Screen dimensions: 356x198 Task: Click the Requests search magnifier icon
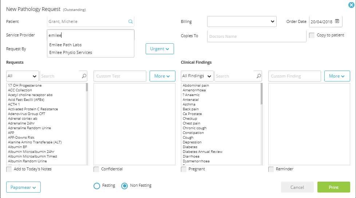[x=84, y=76]
